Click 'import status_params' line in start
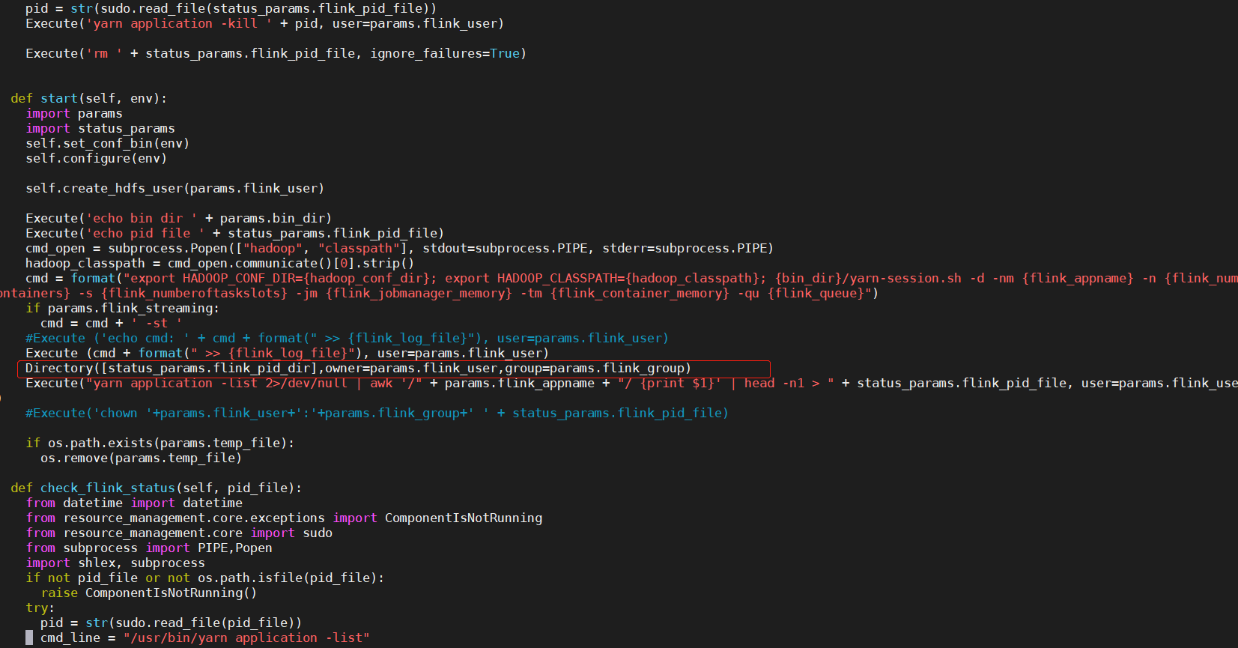 (x=100, y=128)
